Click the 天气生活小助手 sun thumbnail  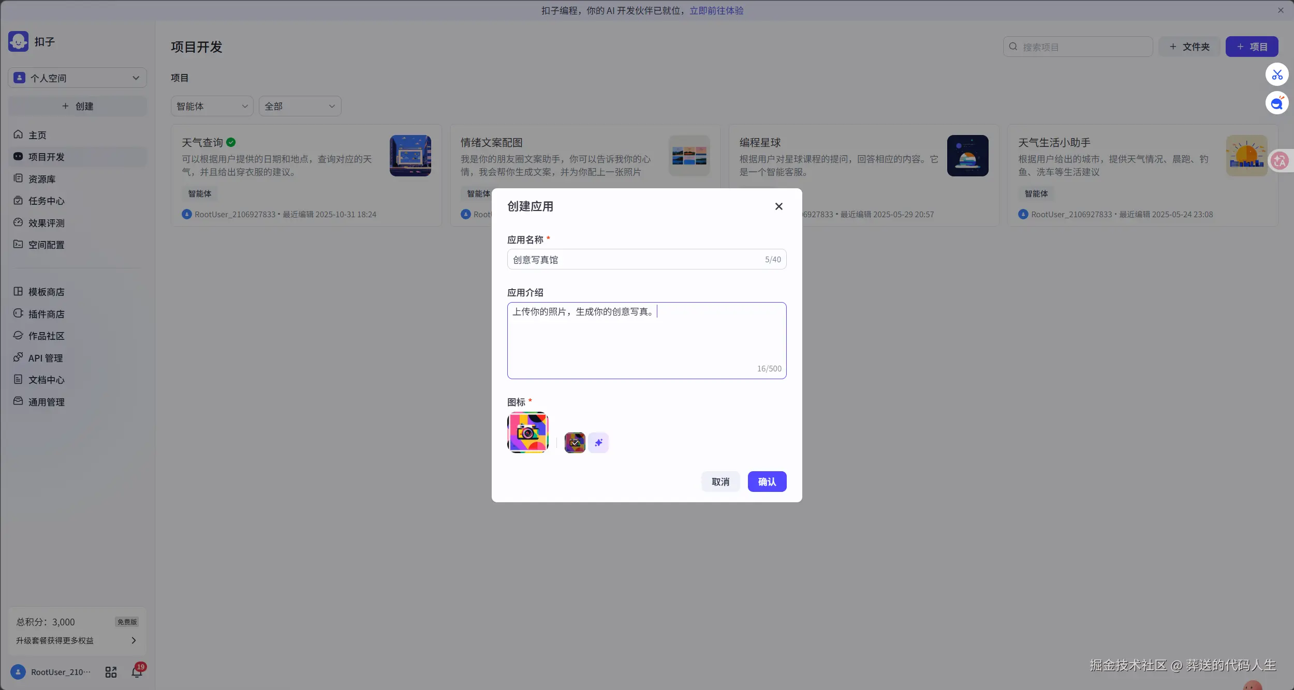click(x=1247, y=156)
